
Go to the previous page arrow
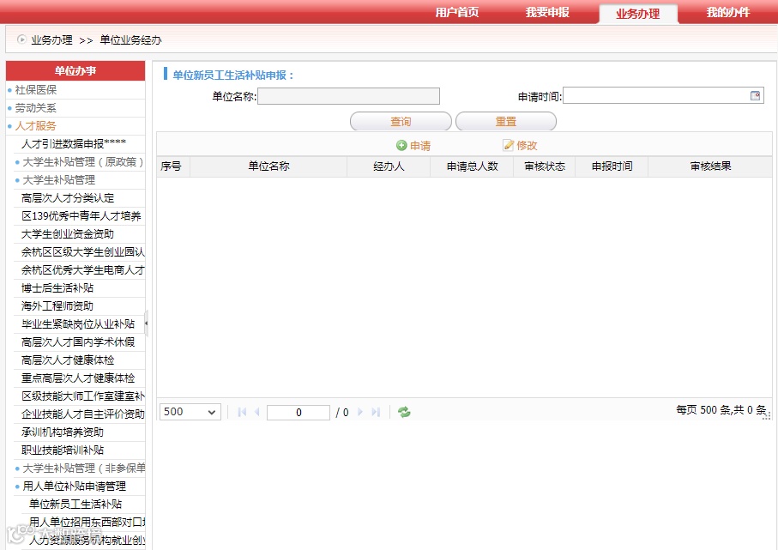click(x=257, y=412)
